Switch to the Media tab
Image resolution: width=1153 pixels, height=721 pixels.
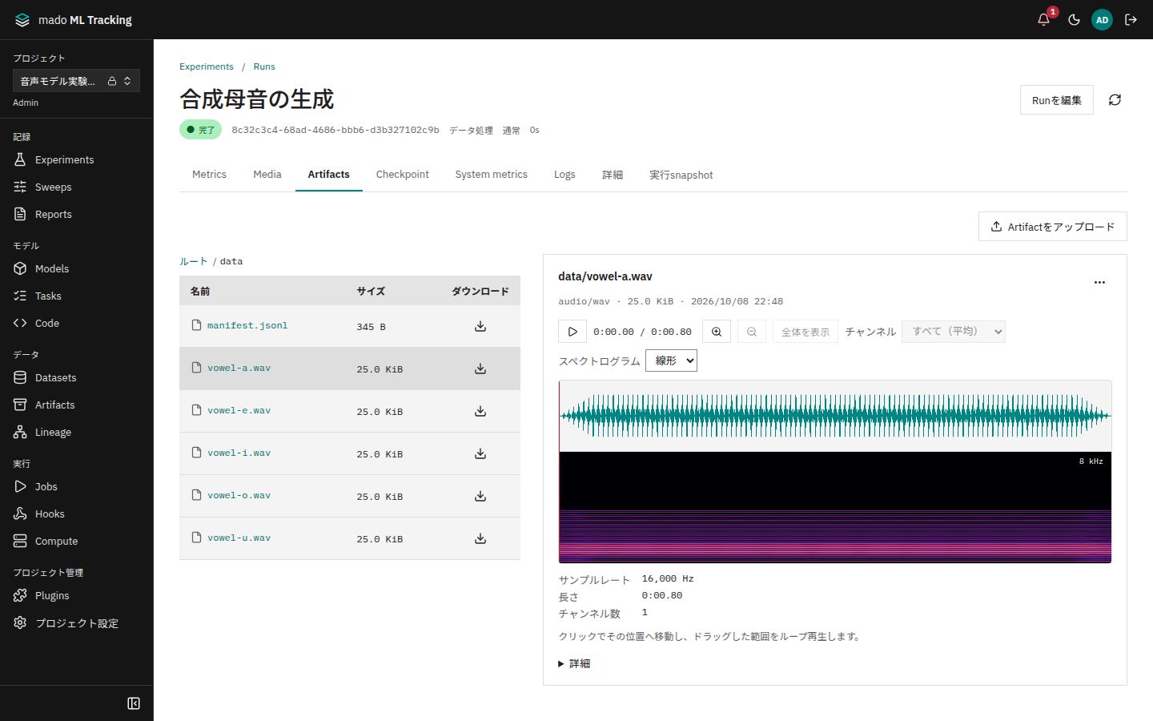[x=267, y=175]
